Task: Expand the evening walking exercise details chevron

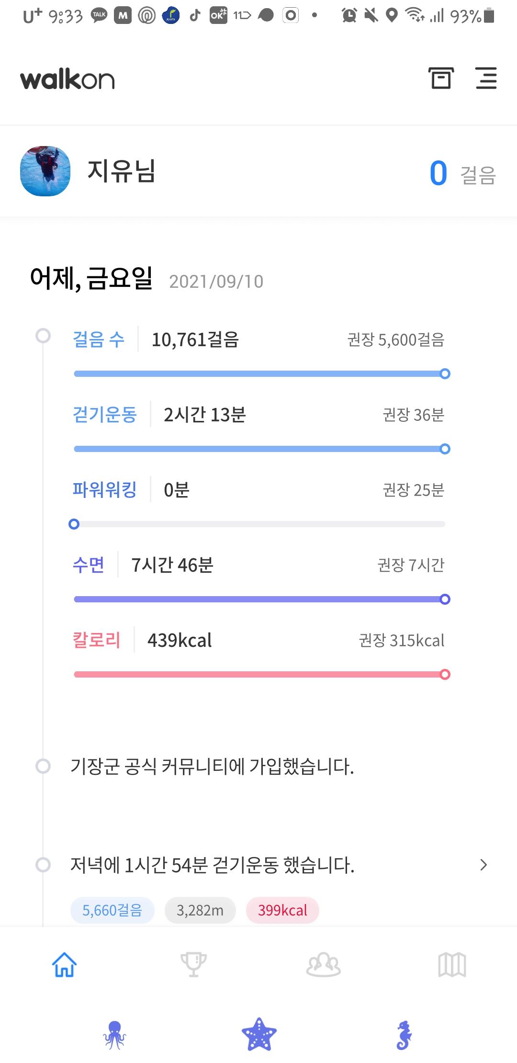Action: pyautogui.click(x=483, y=865)
